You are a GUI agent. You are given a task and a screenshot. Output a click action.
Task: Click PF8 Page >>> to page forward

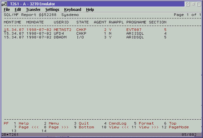pyautogui.click(x=53, y=127)
